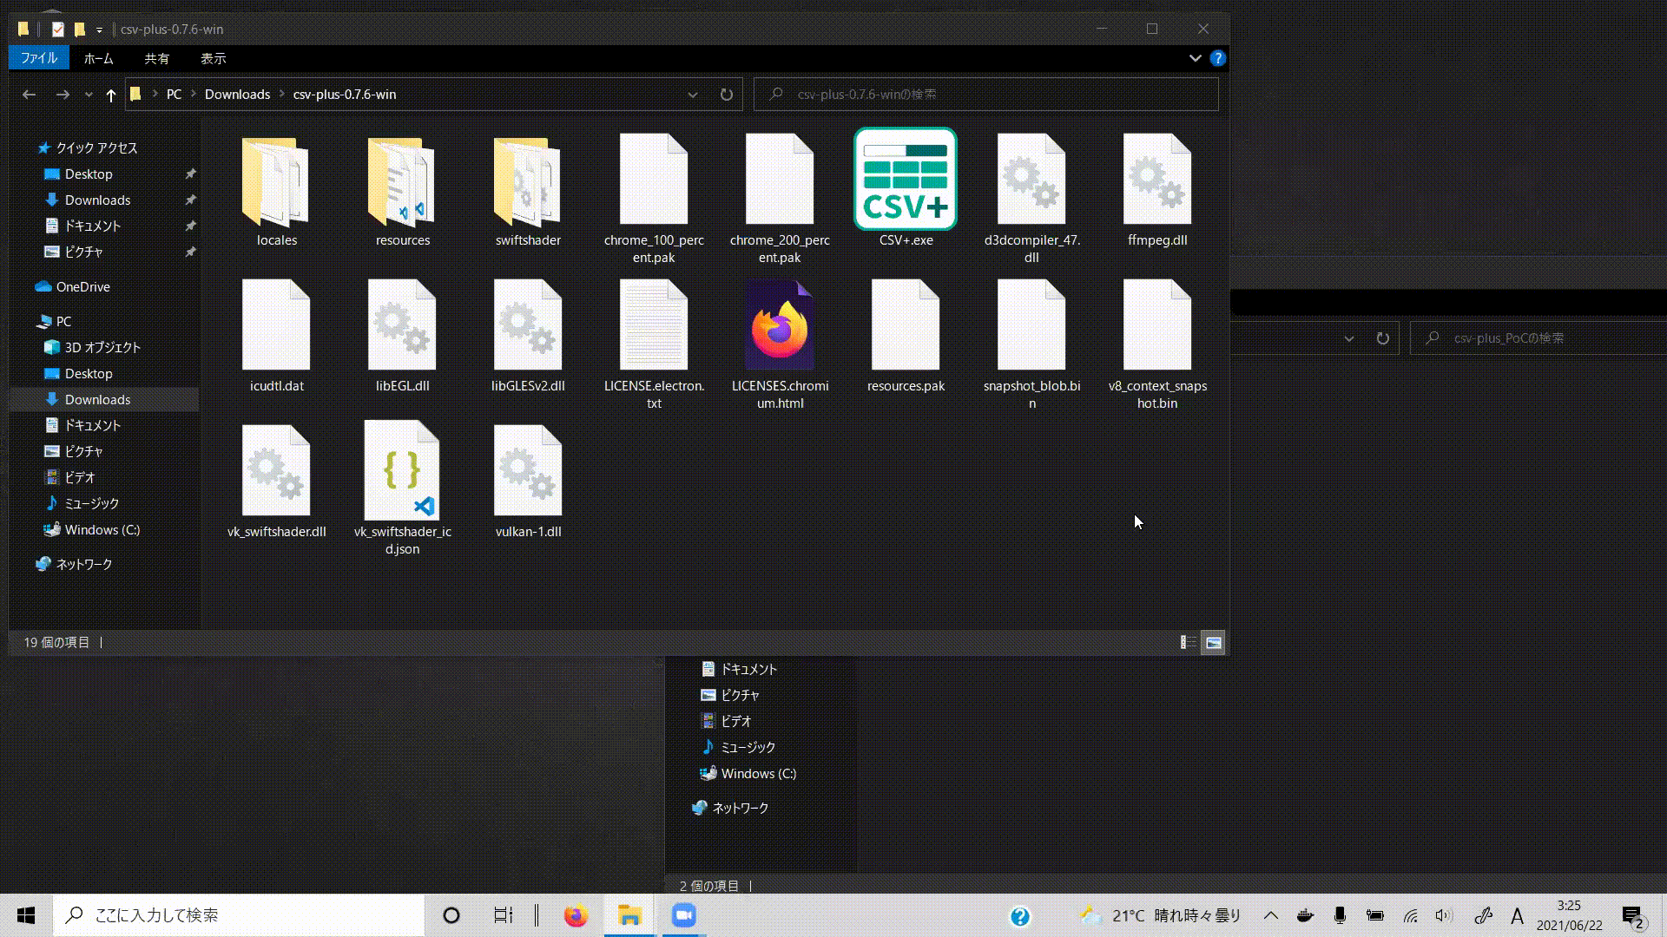Viewport: 1667px width, 937px height.
Task: Switch to the large icons view layout
Action: pyautogui.click(x=1213, y=643)
